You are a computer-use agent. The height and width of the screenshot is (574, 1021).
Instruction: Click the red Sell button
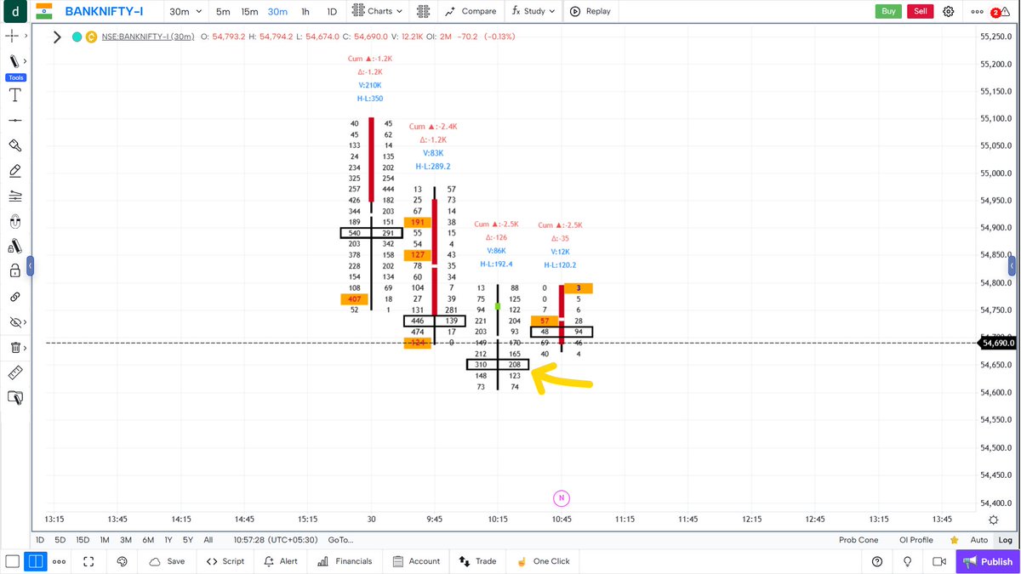click(x=920, y=11)
